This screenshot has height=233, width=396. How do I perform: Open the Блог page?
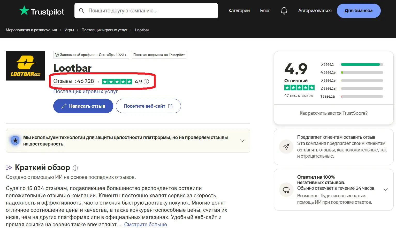pos(265,11)
